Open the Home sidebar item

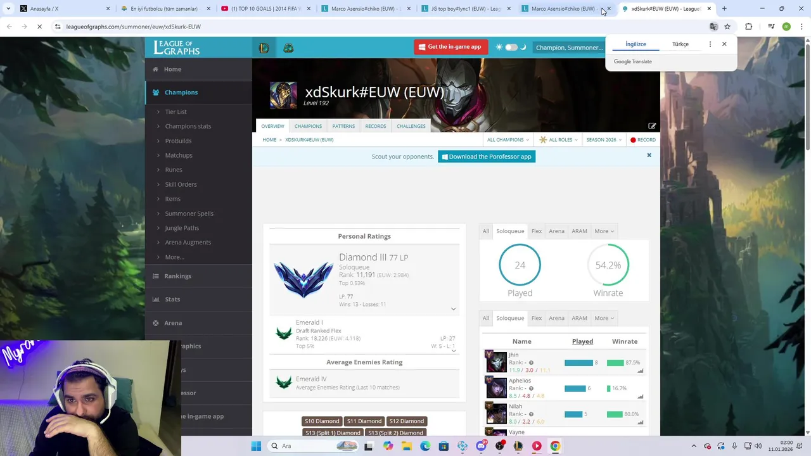(x=198, y=69)
